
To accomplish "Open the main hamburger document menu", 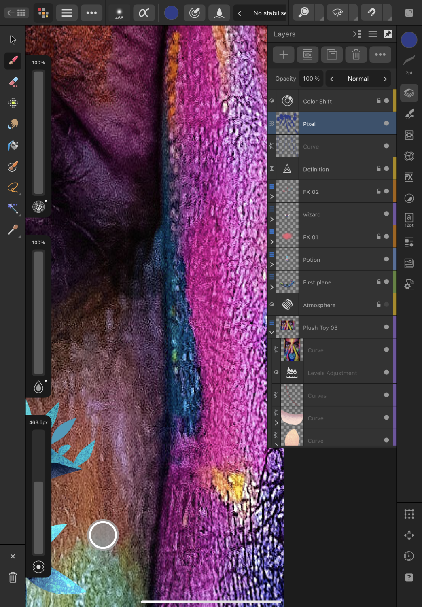I will tap(67, 13).
